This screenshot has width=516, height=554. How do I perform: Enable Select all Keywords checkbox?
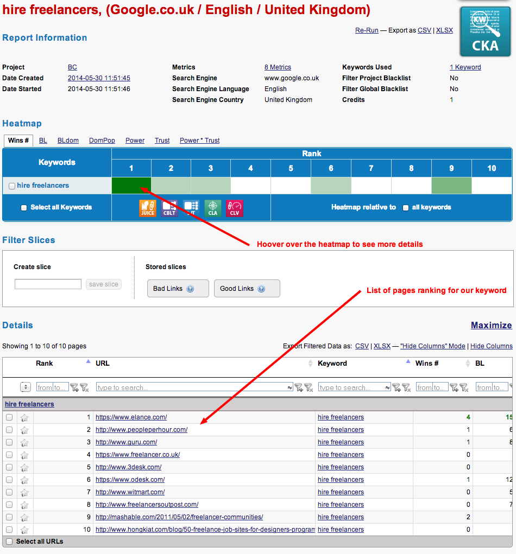pyautogui.click(x=24, y=208)
